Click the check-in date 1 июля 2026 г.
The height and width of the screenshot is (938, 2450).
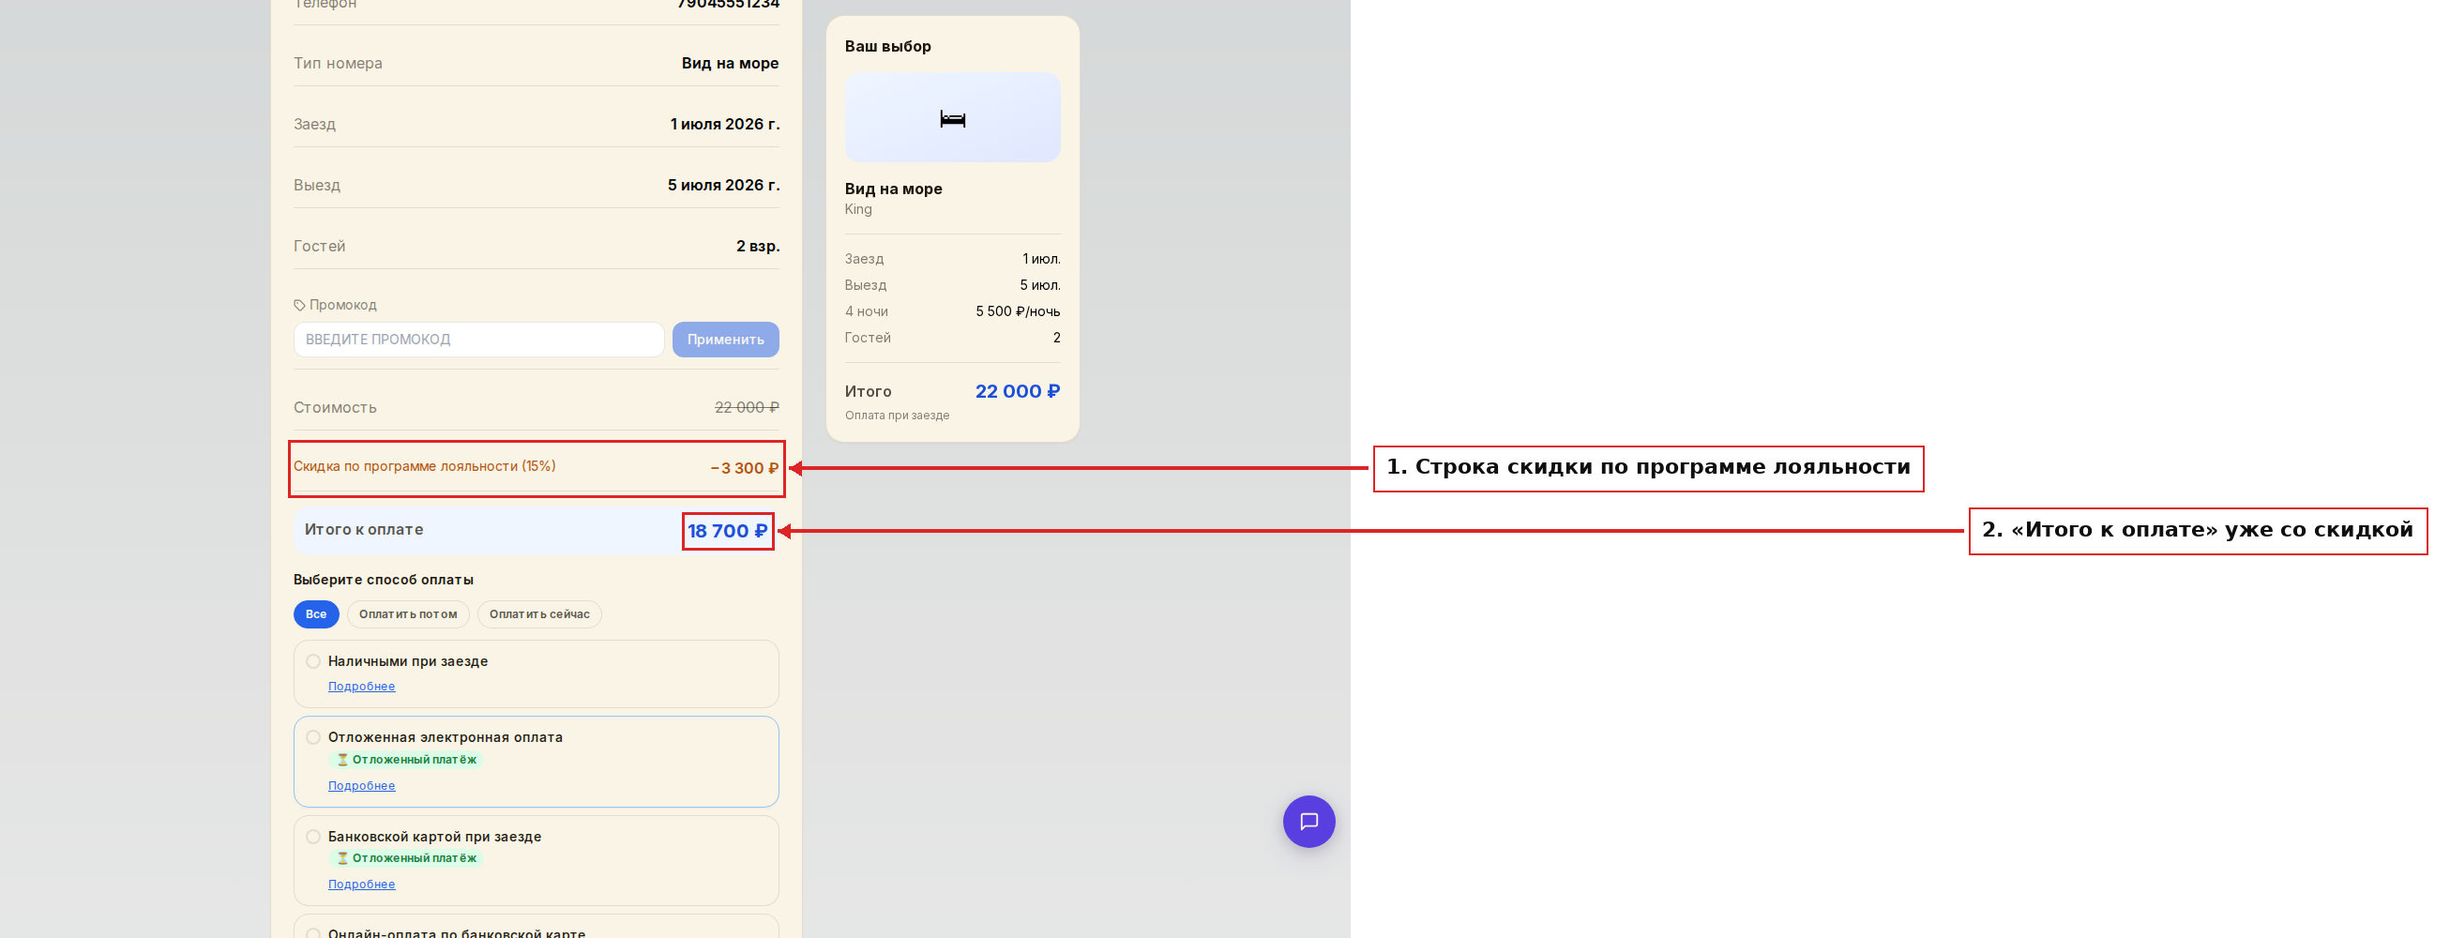725,124
